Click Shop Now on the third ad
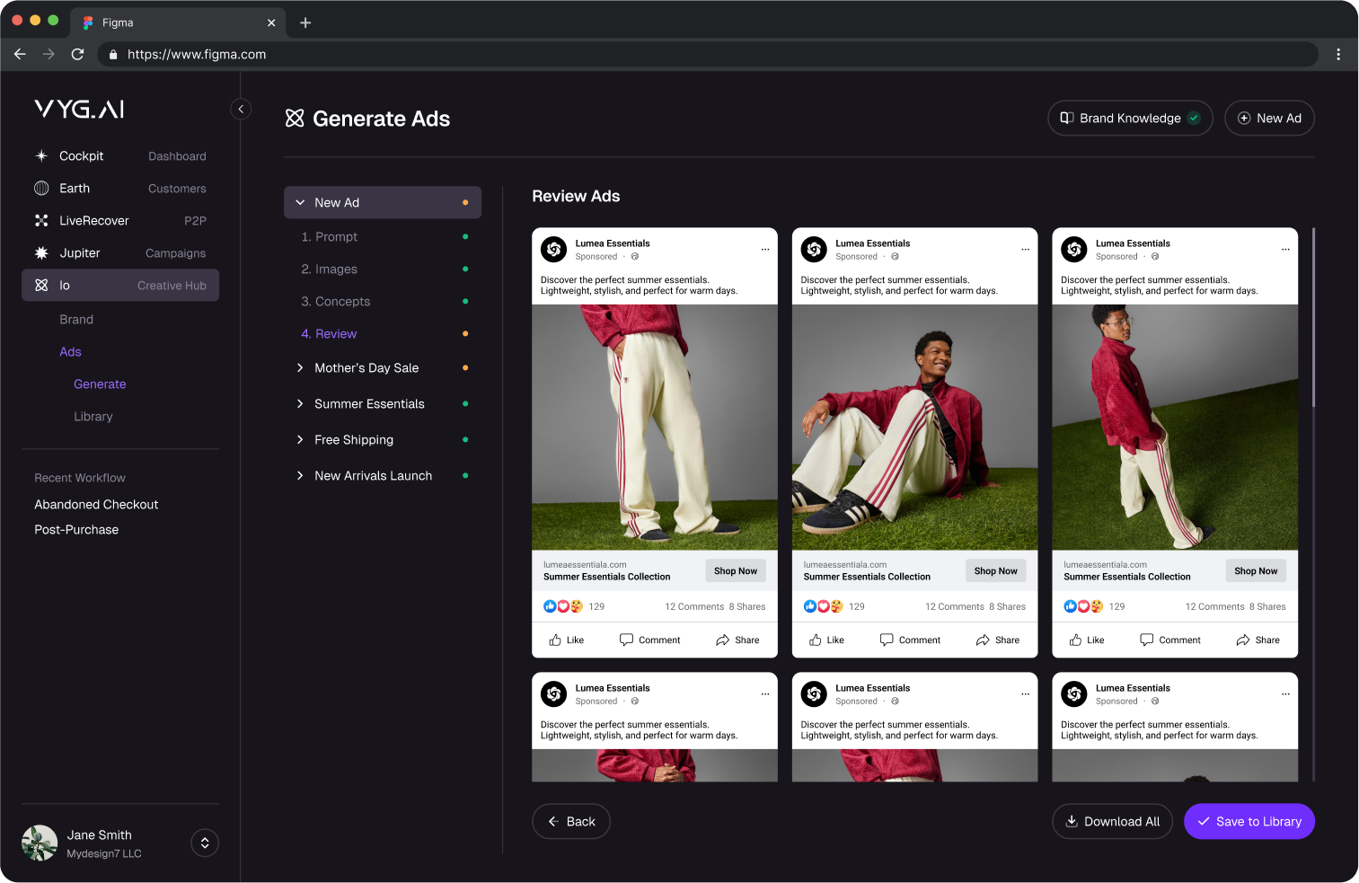The image size is (1359, 883). (x=1256, y=570)
